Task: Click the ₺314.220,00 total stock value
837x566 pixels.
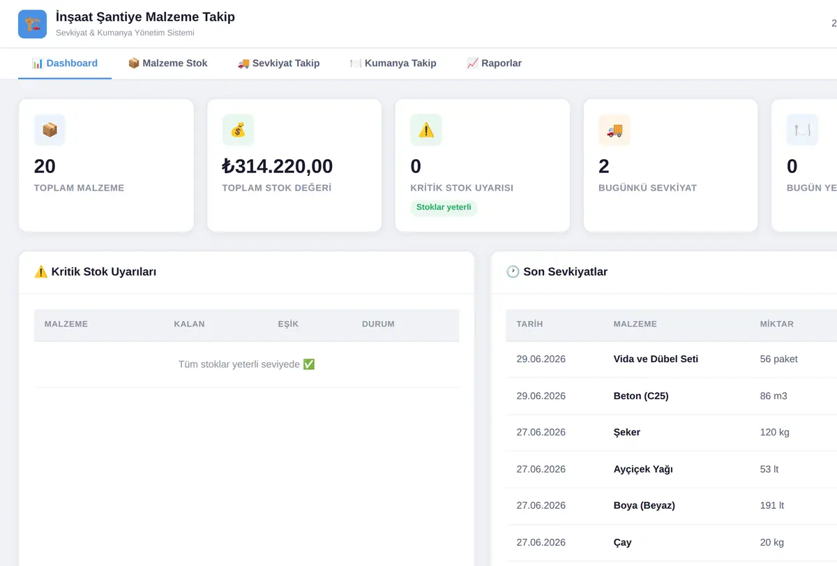Action: (x=278, y=166)
